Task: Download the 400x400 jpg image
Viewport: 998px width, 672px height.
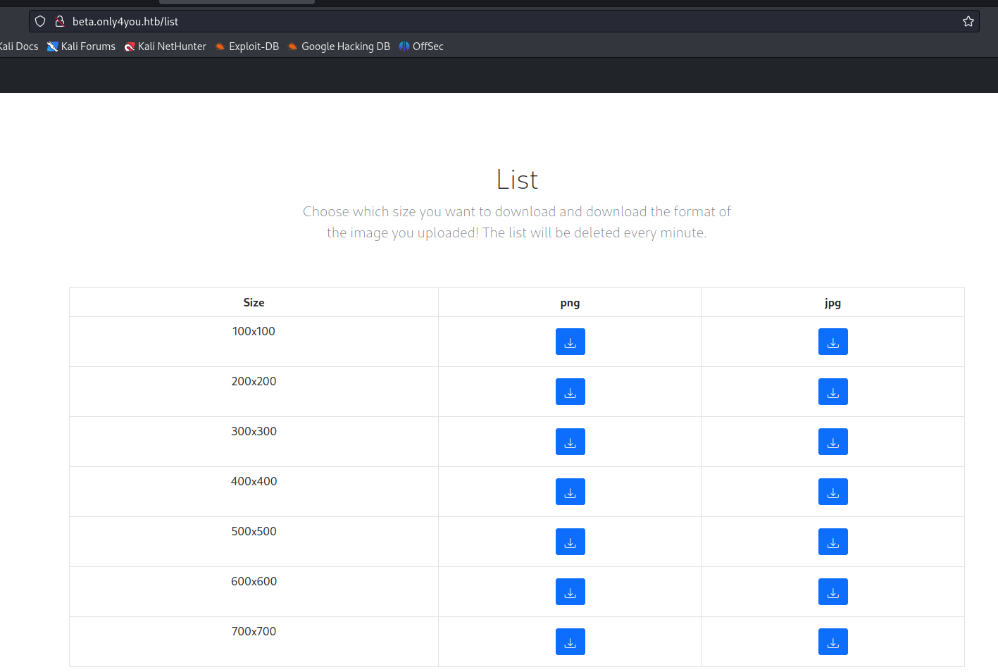Action: coord(832,492)
